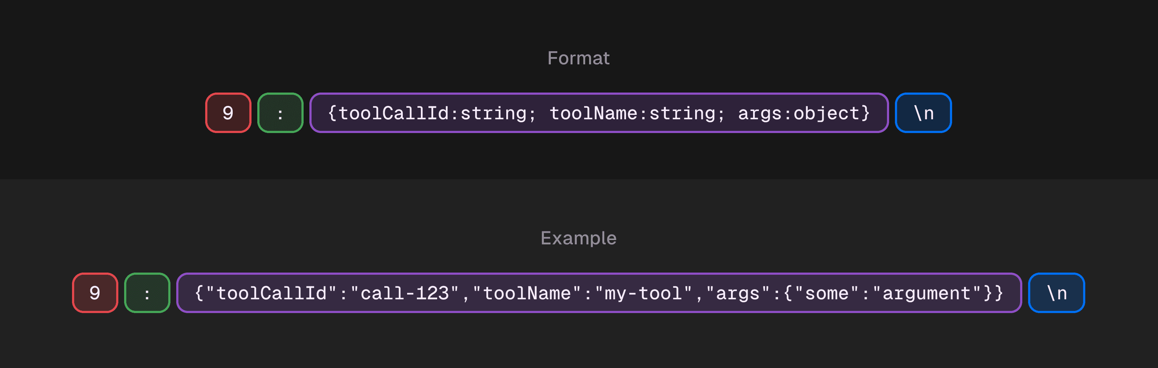
Task: Select the "toolName" key in example JSON
Action: click(527, 294)
